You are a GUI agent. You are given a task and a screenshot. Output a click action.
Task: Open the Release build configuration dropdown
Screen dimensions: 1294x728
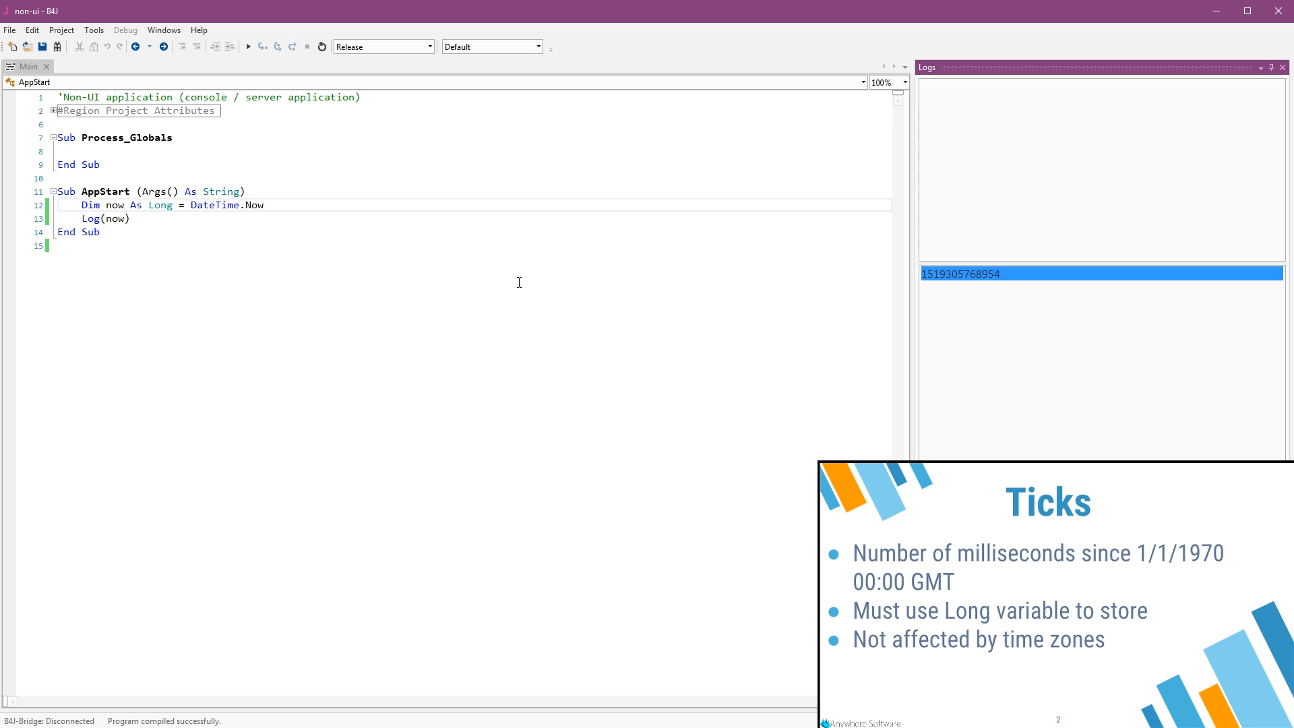[x=430, y=47]
